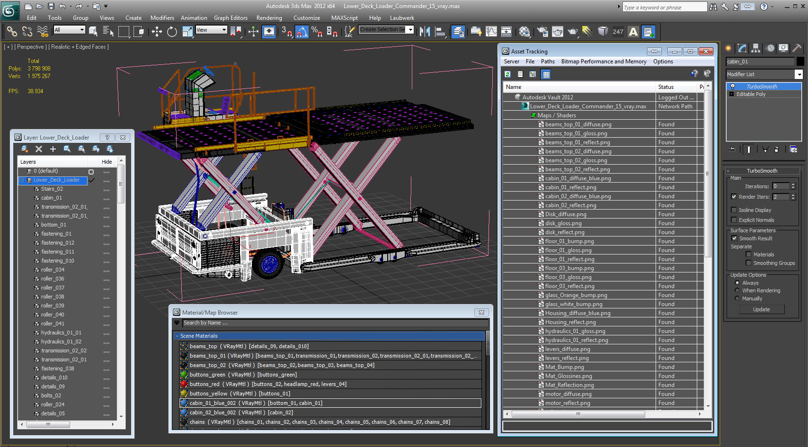Open the Material Editor icon
The height and width of the screenshot is (447, 808).
524,32
